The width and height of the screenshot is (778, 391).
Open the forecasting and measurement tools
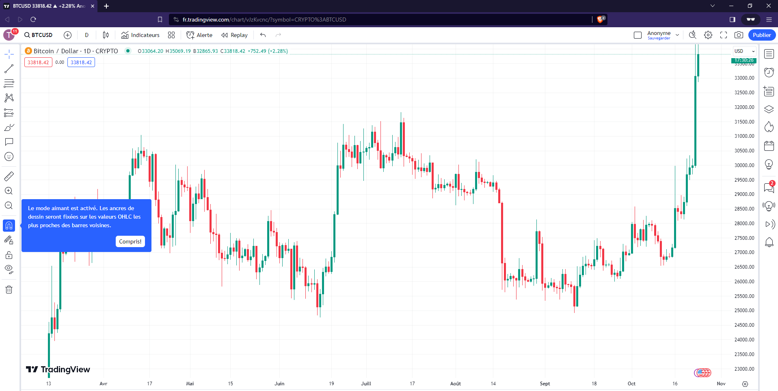[9, 113]
